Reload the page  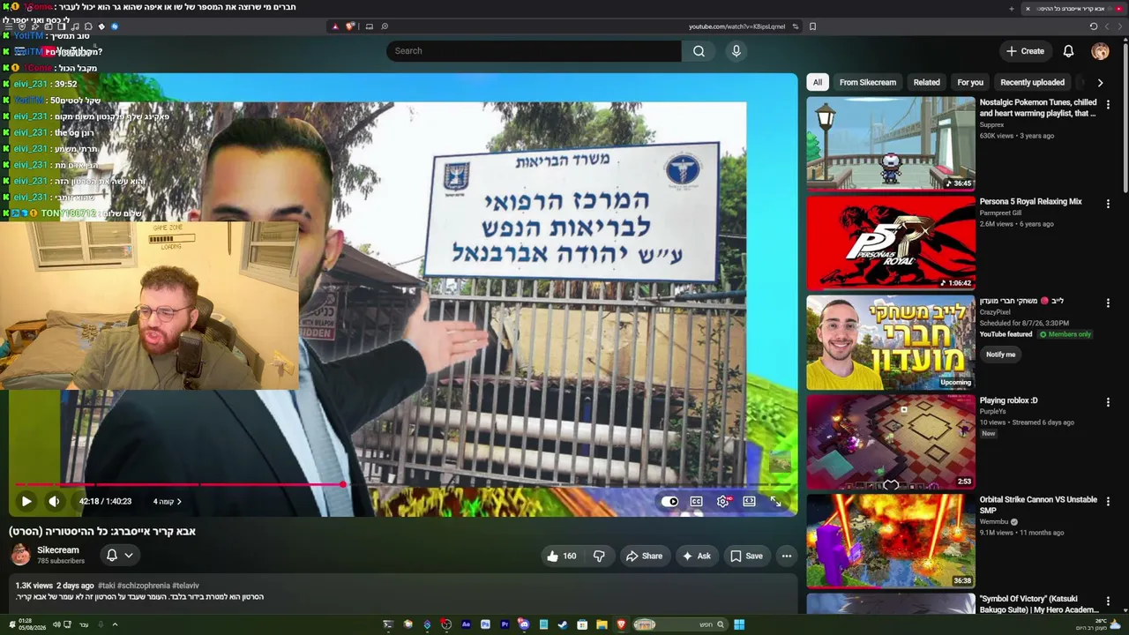[x=1094, y=26]
